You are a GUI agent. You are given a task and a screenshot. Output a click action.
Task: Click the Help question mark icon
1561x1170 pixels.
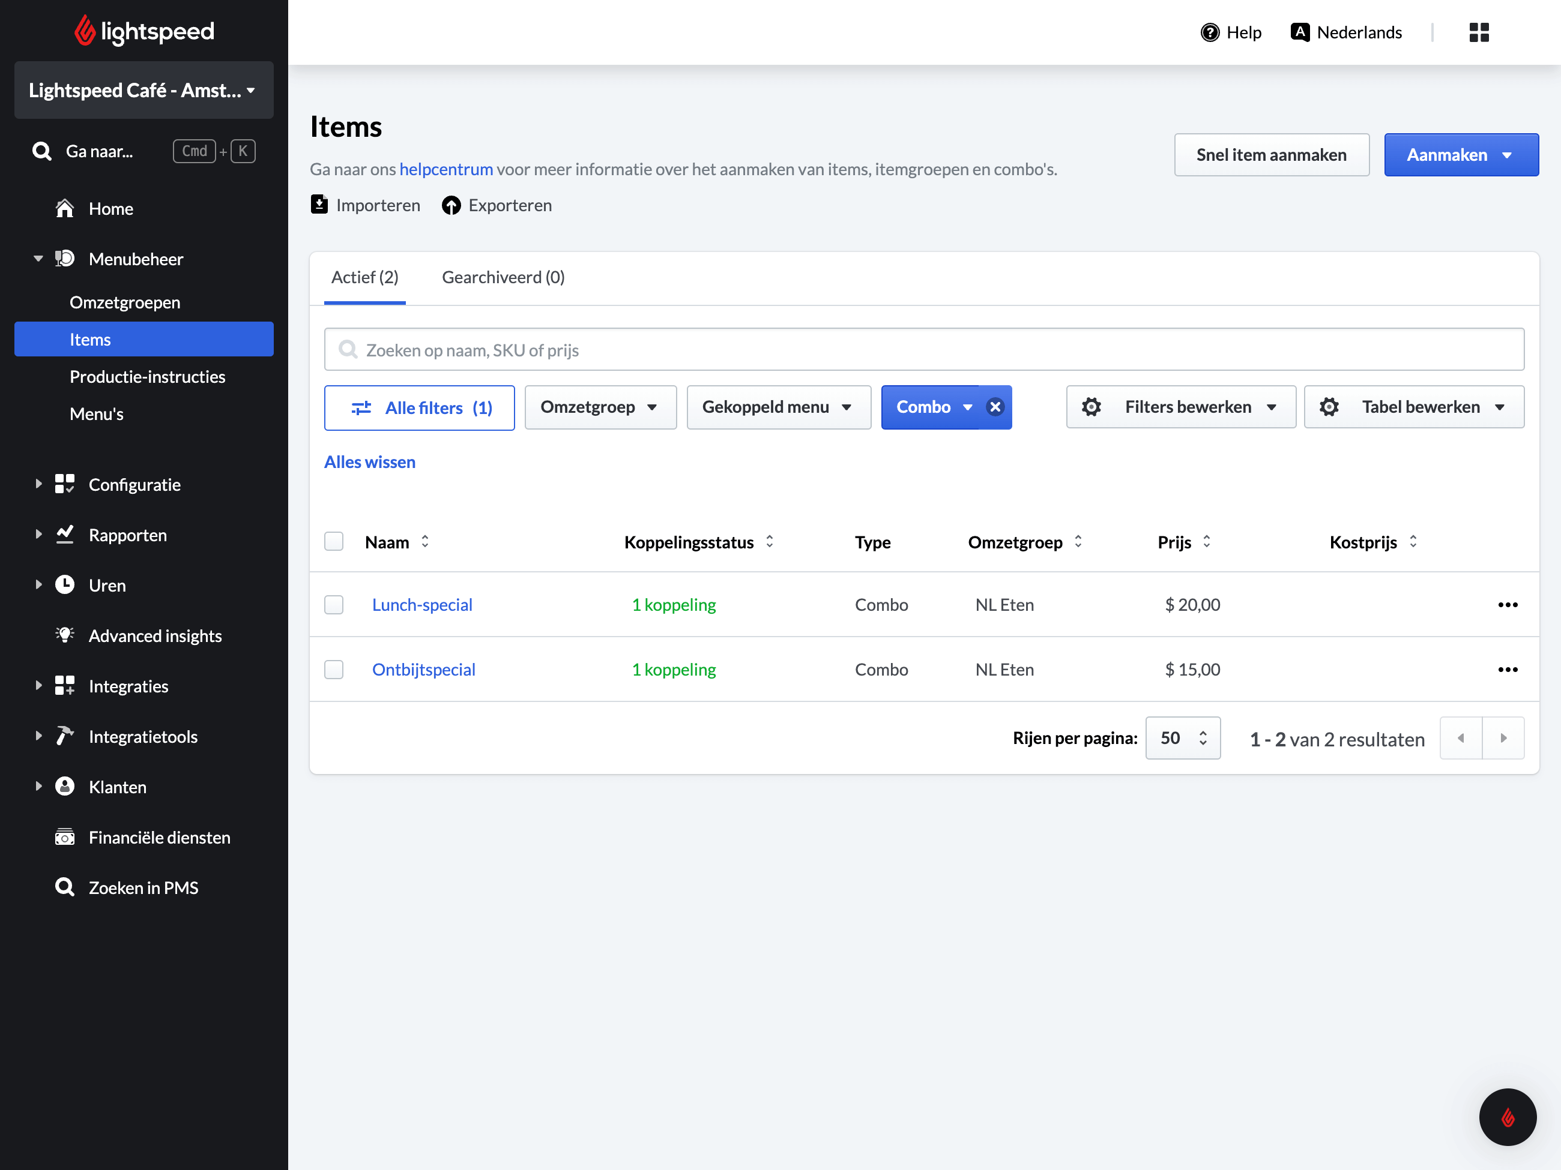1210,32
